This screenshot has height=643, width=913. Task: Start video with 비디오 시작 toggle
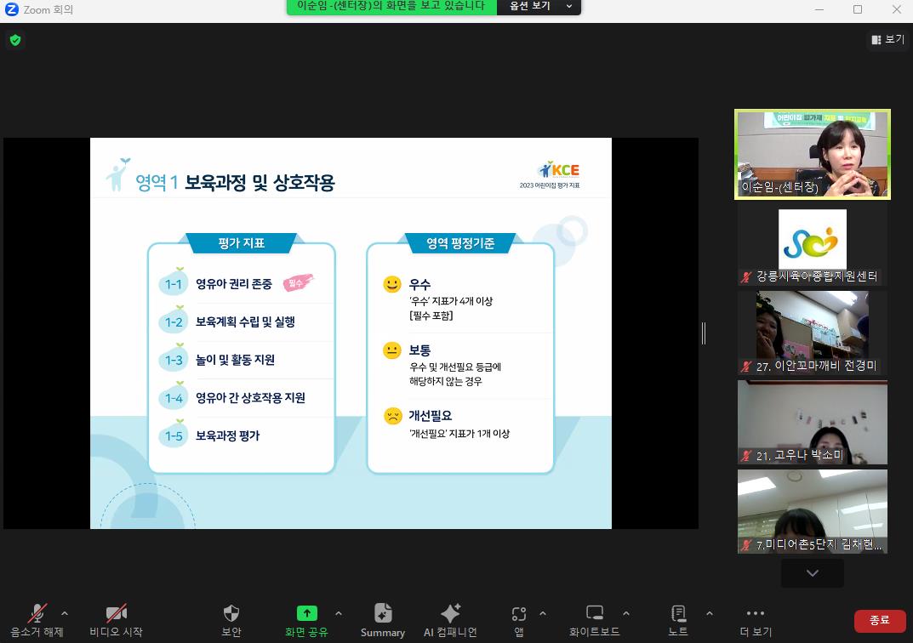117,613
